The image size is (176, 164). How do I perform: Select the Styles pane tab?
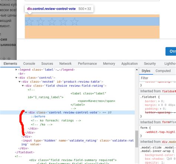point(146,71)
